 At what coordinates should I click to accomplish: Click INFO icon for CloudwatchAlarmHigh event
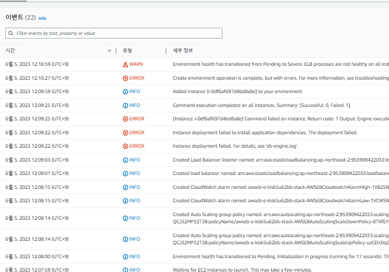[125, 187]
